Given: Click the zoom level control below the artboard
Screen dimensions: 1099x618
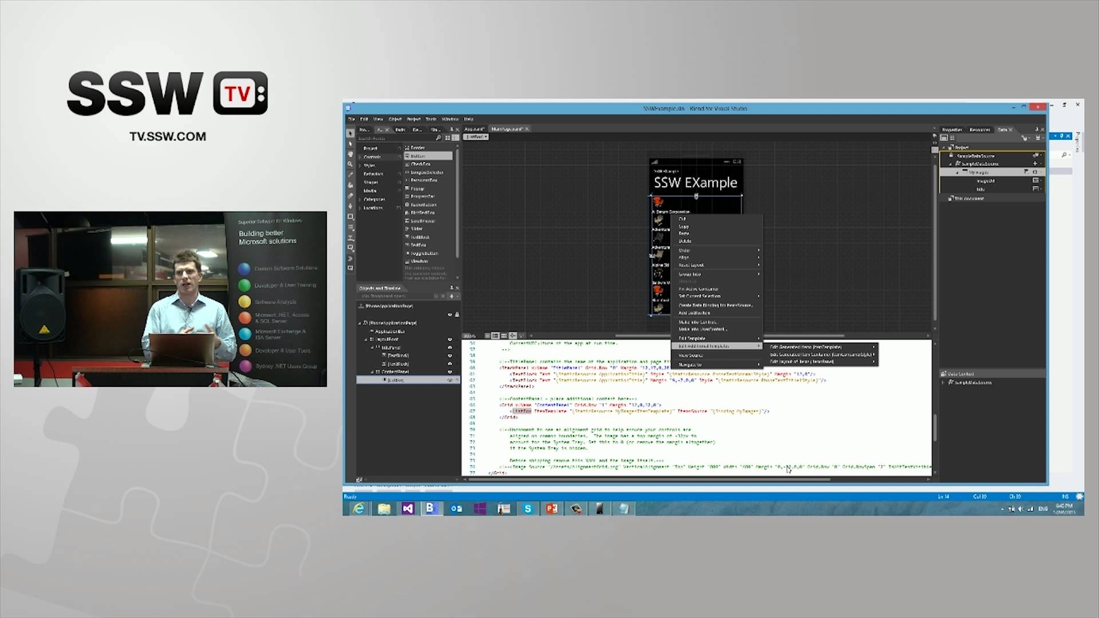Looking at the screenshot, I should 469,335.
